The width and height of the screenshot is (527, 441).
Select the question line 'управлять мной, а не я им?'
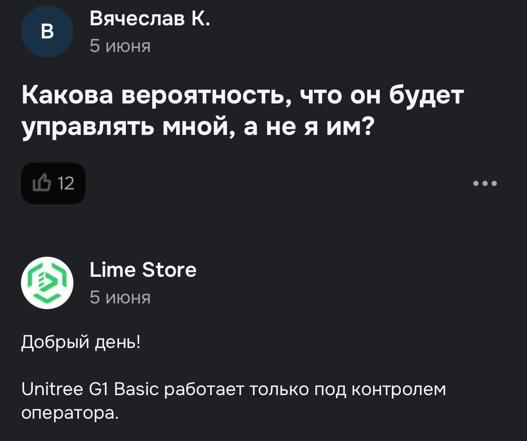click(x=197, y=127)
